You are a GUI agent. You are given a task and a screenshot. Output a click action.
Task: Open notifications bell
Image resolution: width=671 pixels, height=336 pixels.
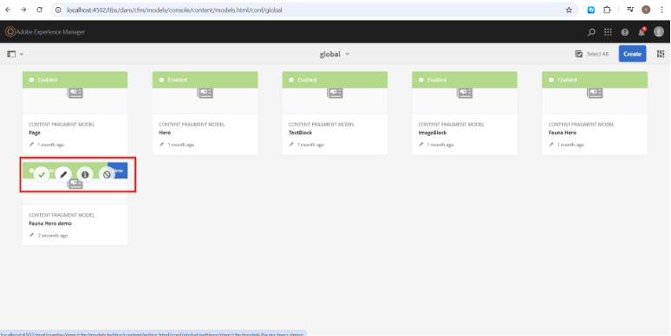(642, 32)
